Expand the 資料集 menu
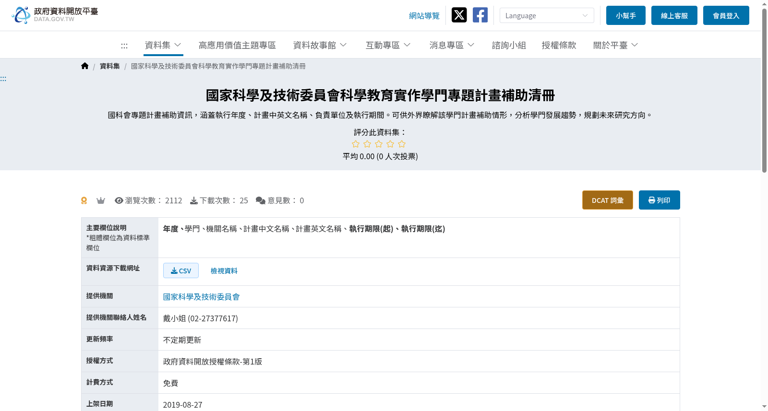 coord(163,45)
